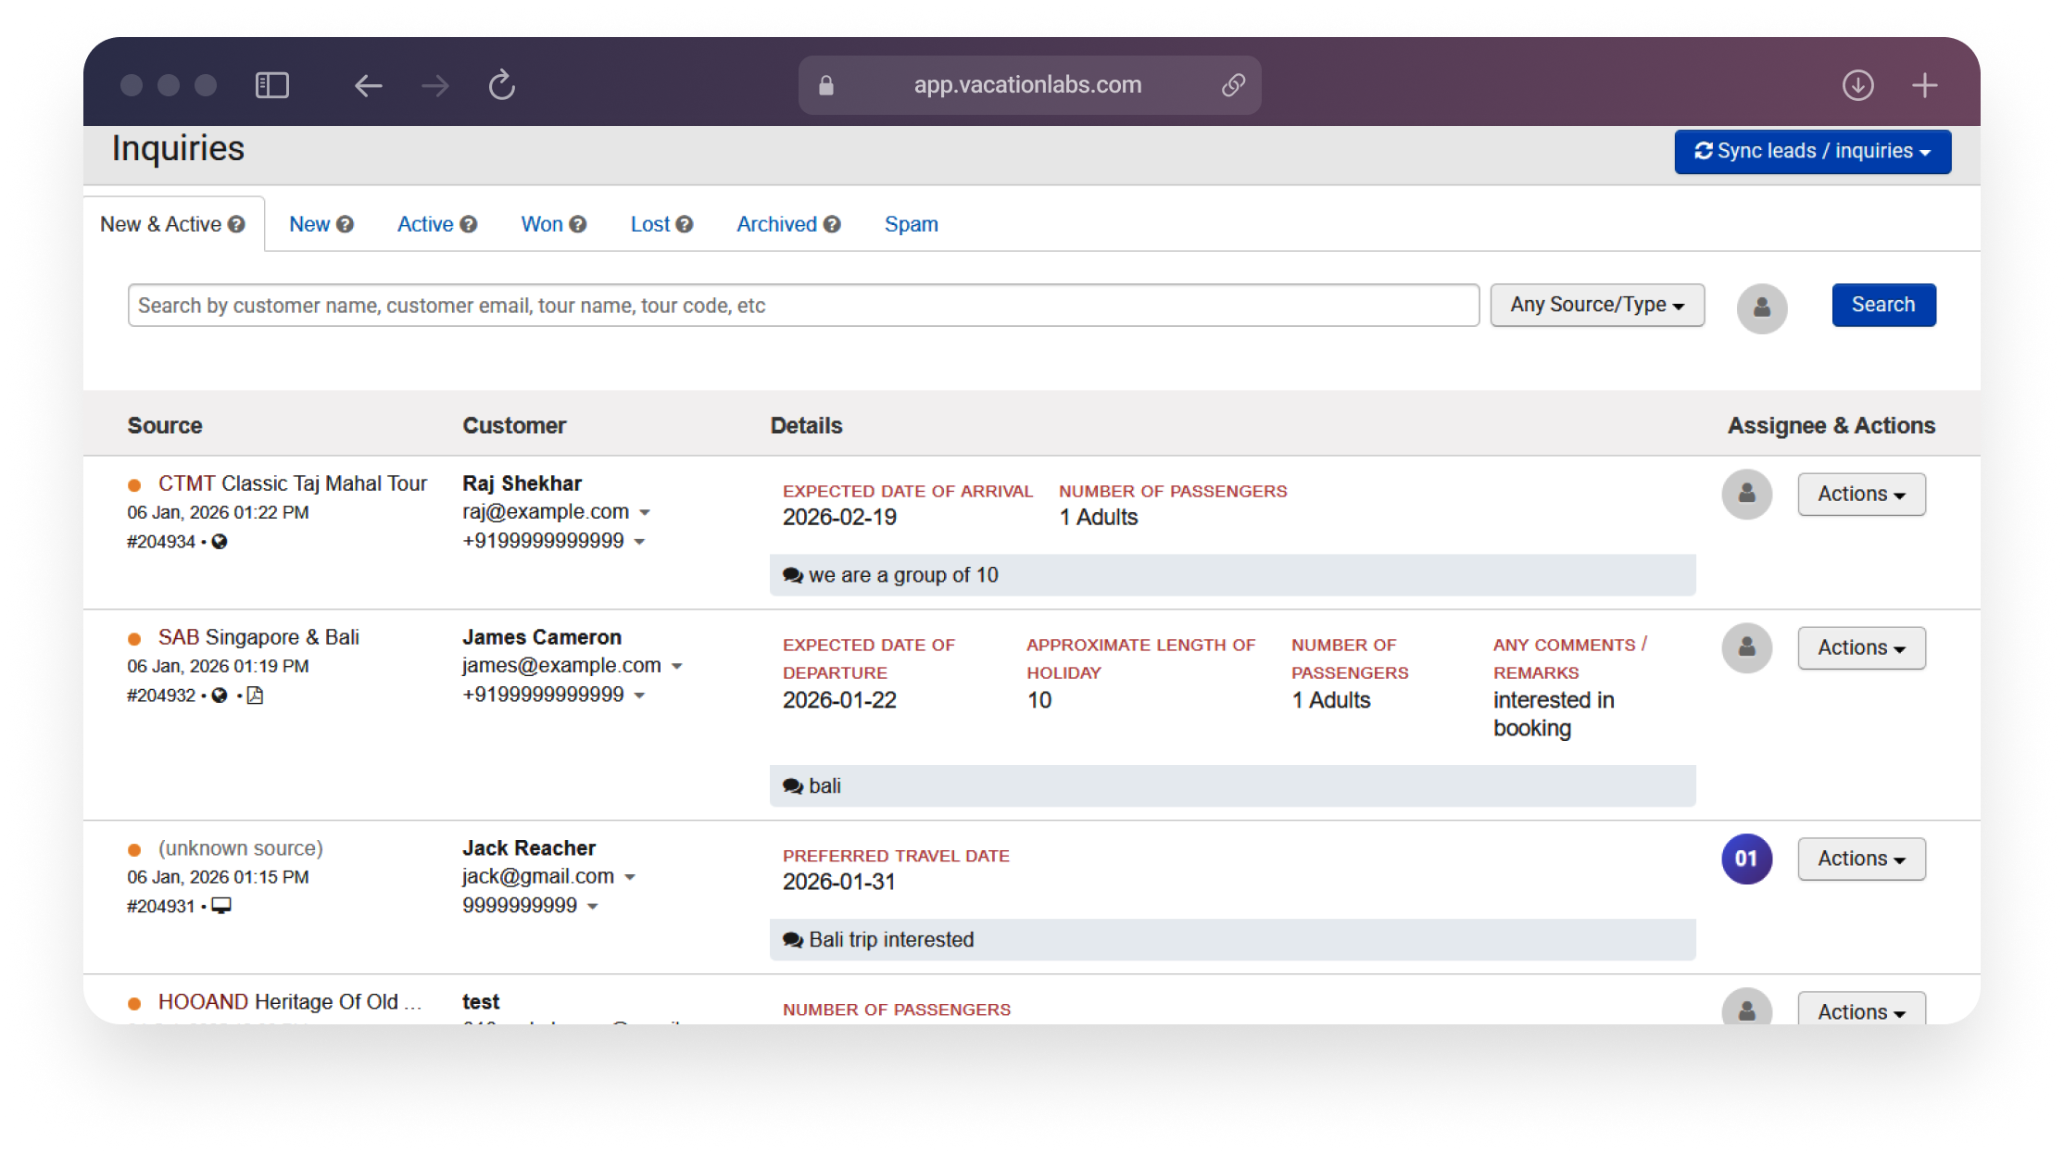Click the blue Search button

1882,305
